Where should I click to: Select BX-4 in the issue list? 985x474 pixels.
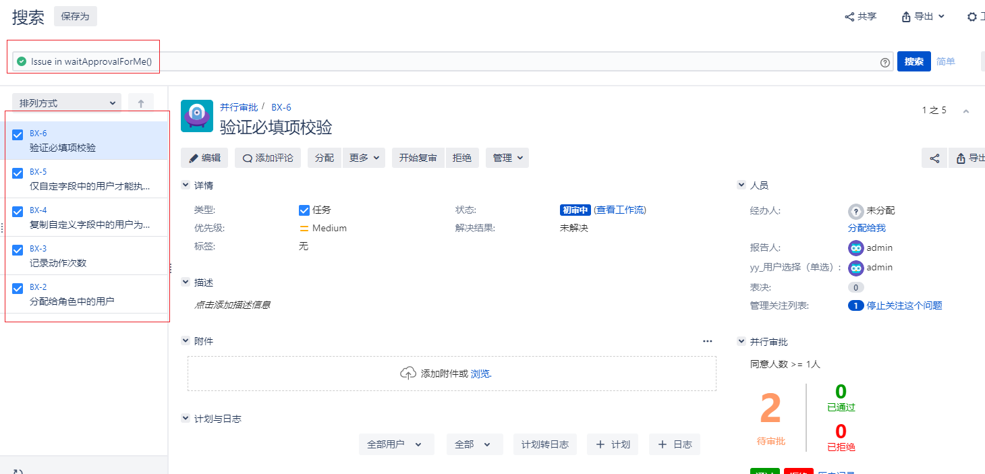click(x=90, y=217)
